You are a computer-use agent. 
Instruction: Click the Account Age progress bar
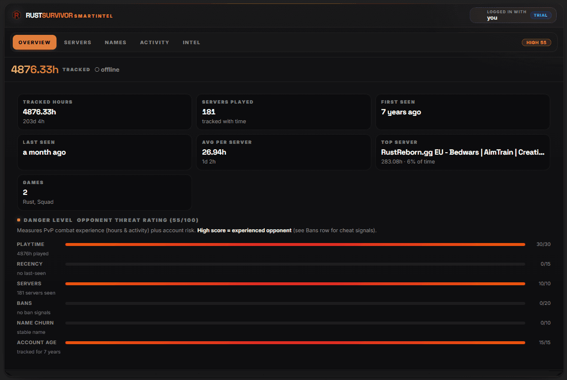[295, 343]
